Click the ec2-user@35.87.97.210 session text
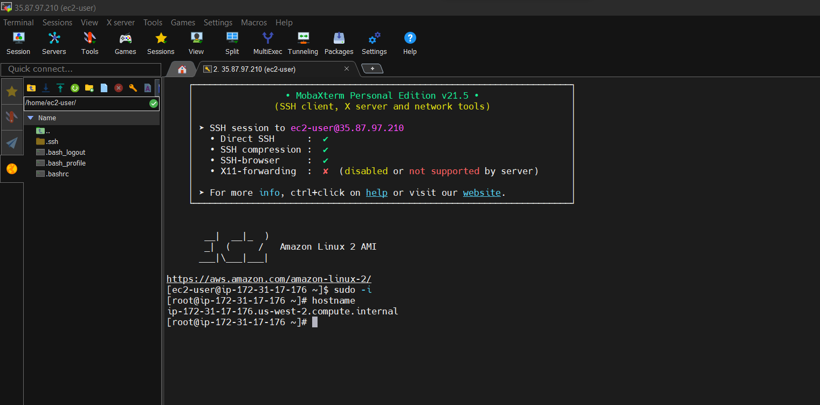This screenshot has height=405, width=820. (347, 128)
